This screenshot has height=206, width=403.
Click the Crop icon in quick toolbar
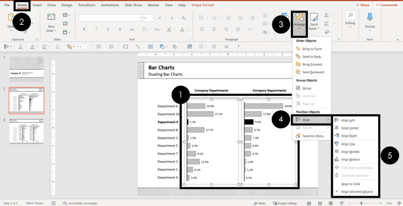point(214,46)
